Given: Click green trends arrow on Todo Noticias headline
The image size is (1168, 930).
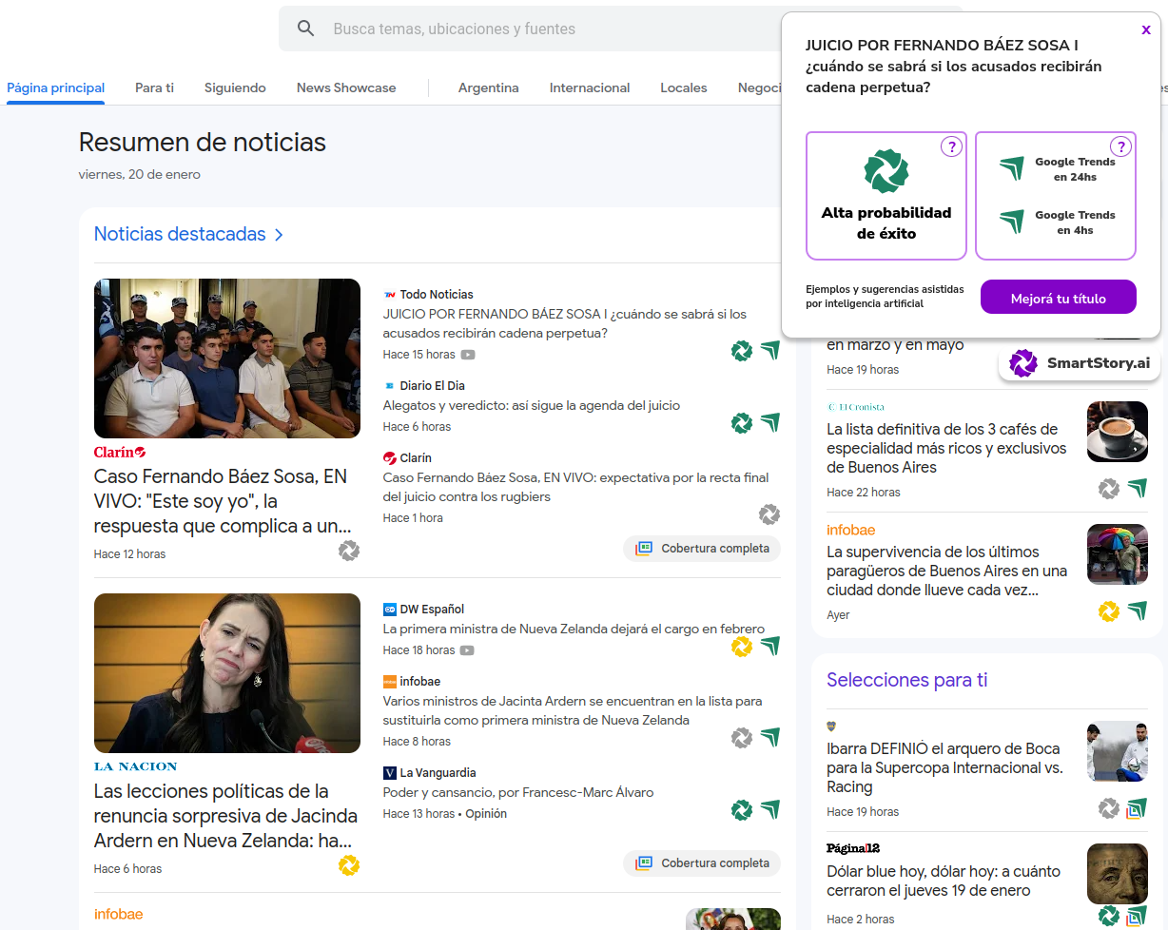Looking at the screenshot, I should pos(770,351).
